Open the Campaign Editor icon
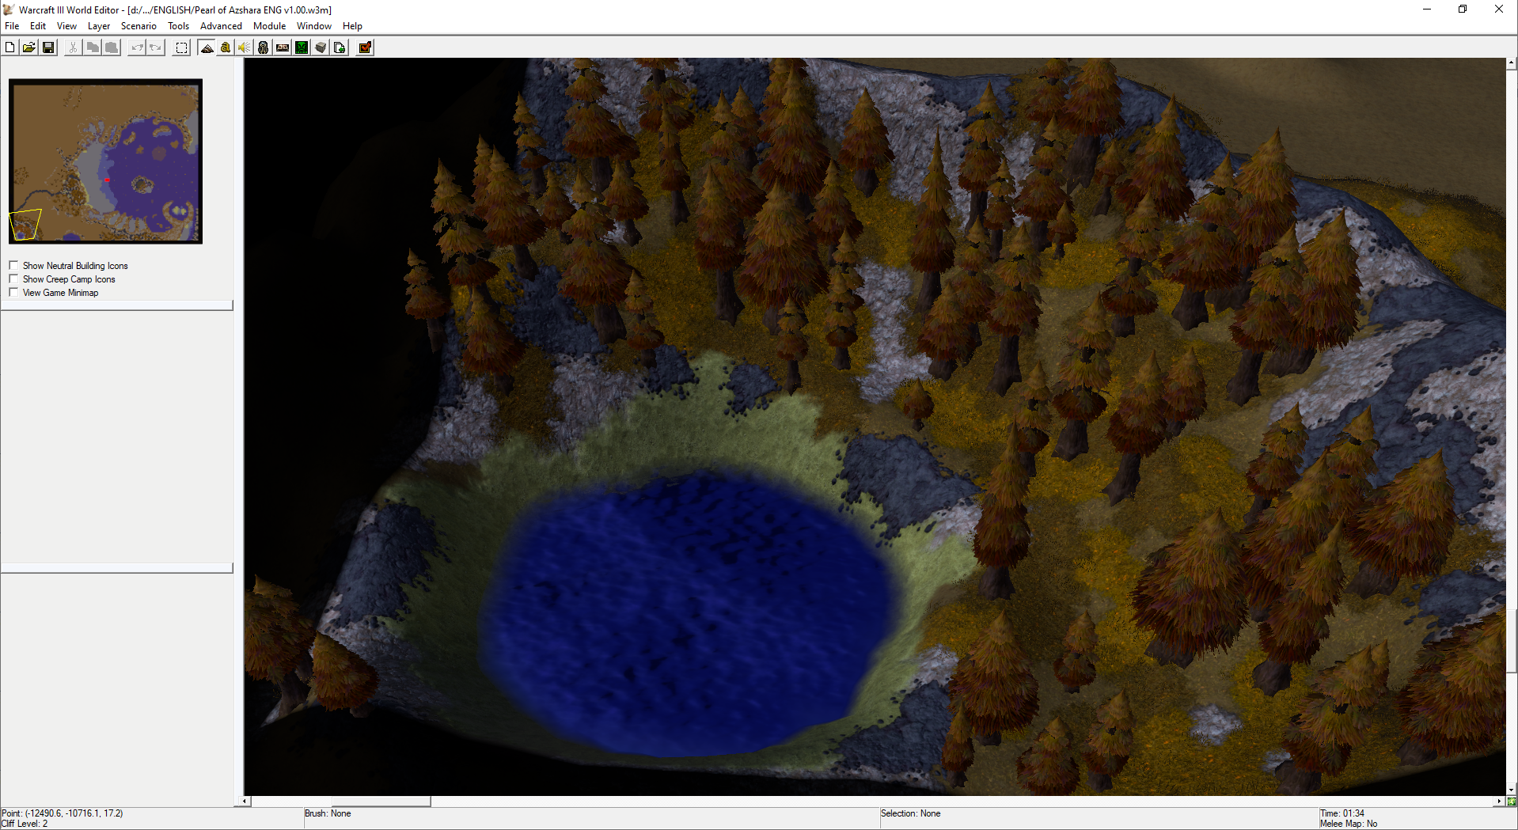Screen dimensions: 1518x830 (283, 47)
